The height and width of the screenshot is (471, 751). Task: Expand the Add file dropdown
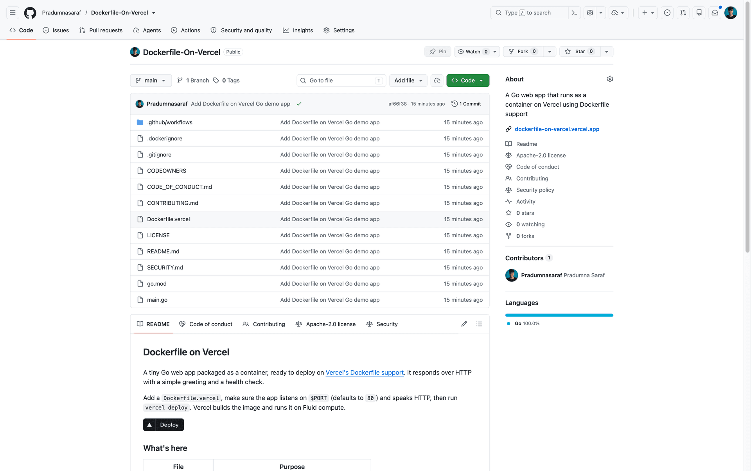[x=408, y=81]
